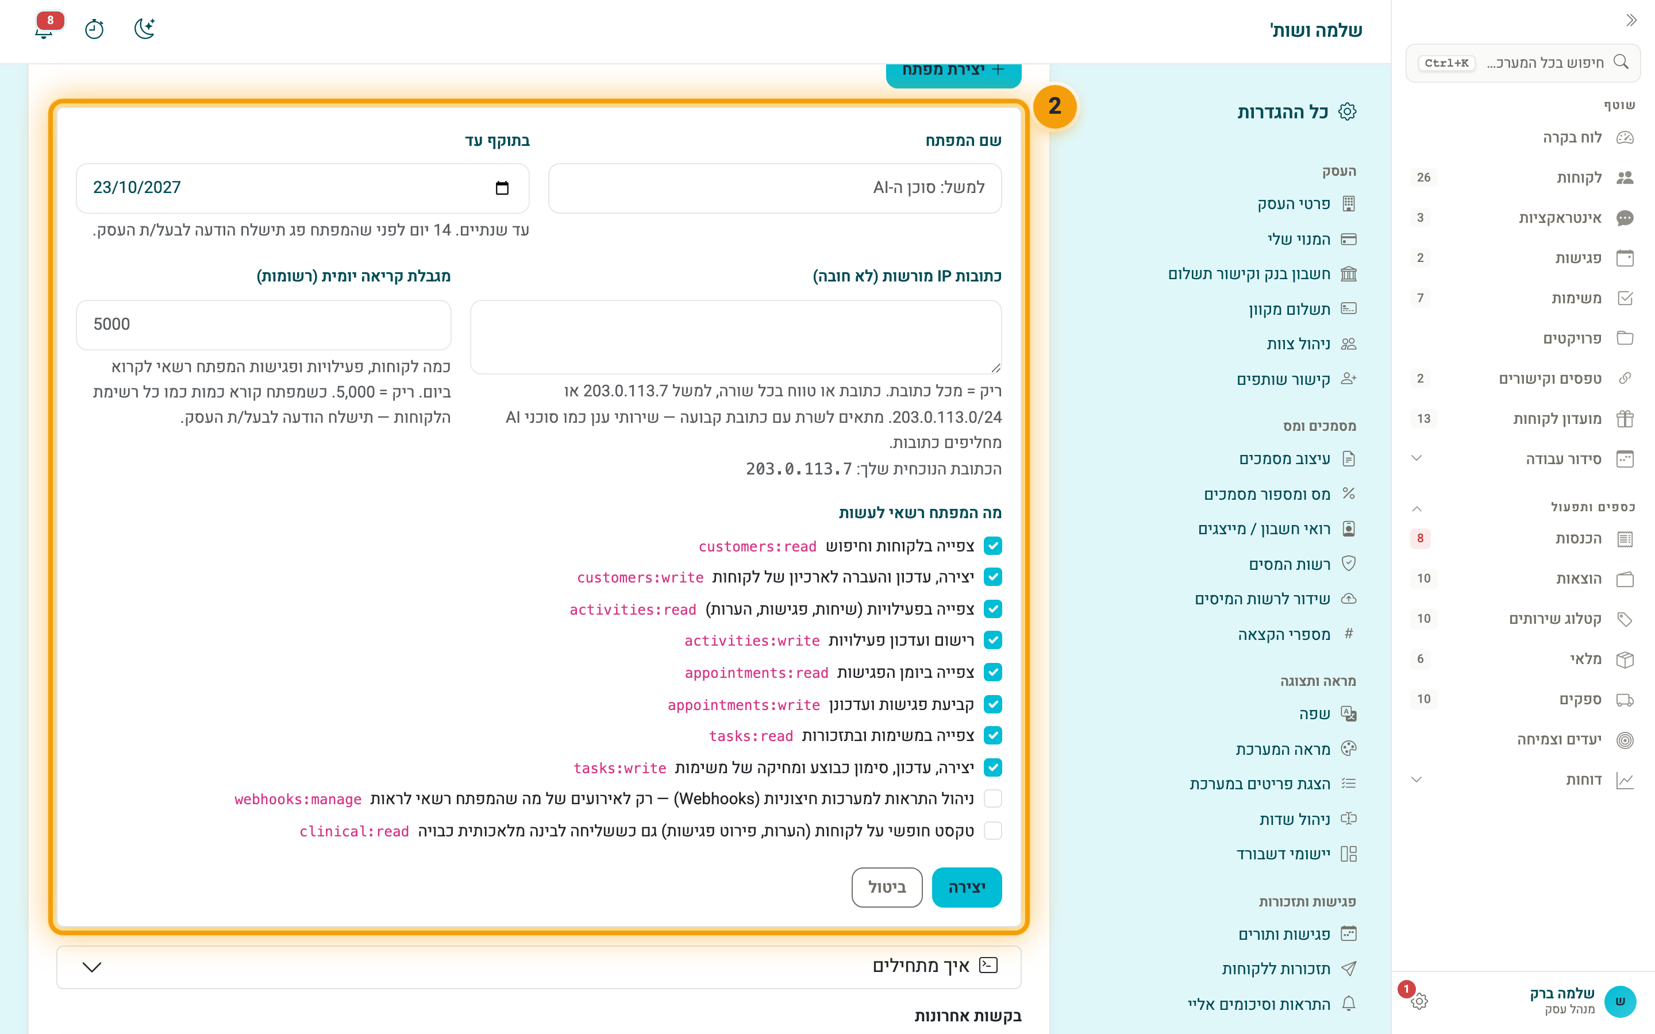The image size is (1655, 1034).
Task: Open the notifications bell icon
Action: pos(44,29)
